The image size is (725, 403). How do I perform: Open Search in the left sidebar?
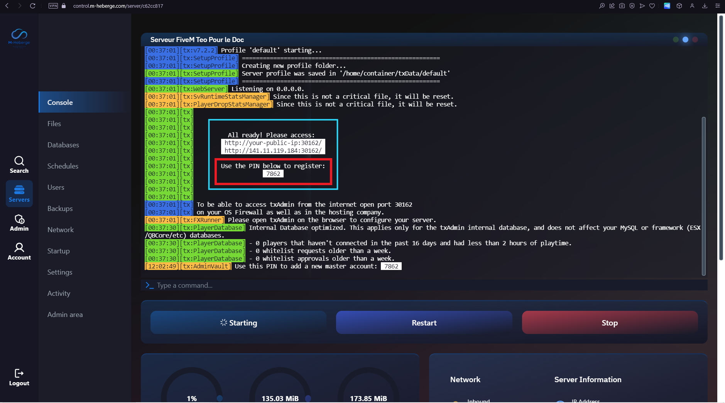tap(19, 165)
